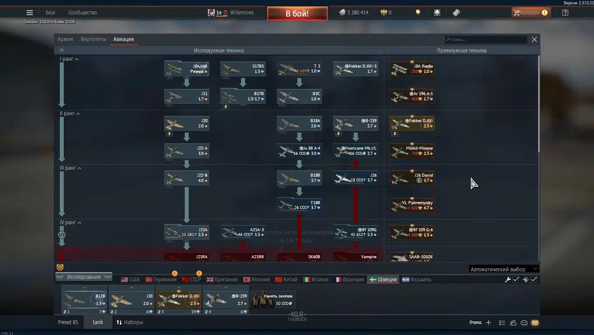Select the J22-A aircraft

click(x=186, y=151)
